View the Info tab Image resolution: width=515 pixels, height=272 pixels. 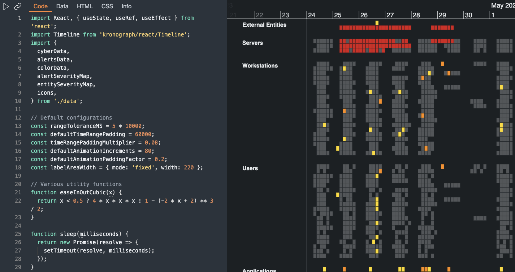[x=126, y=6]
